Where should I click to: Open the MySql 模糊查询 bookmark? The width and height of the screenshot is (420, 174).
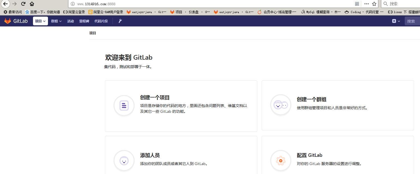pyautogui.click(x=321, y=12)
